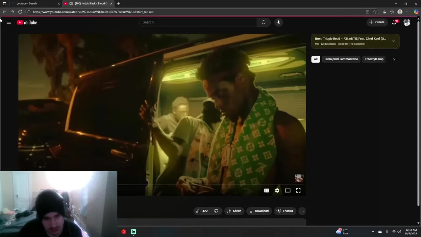Click the channel watermark on the video

point(299,178)
